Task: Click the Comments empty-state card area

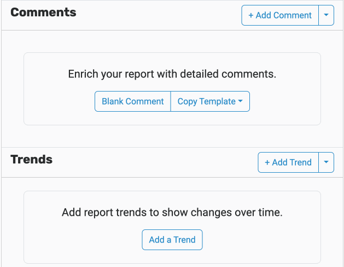Action: coord(172,89)
